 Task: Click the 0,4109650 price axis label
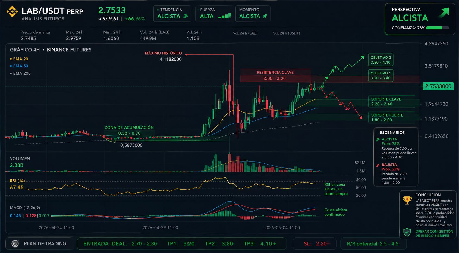436,136
